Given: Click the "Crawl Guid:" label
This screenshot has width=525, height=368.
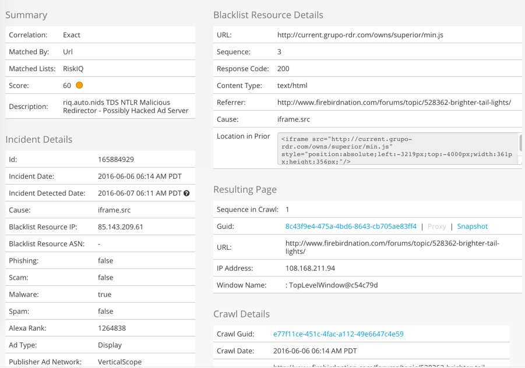Looking at the screenshot, I should pos(235,334).
